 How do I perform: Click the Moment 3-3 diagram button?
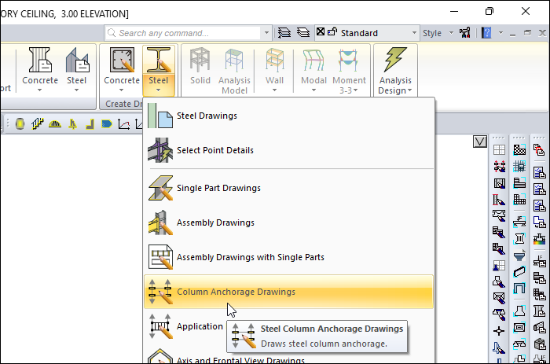[348, 68]
